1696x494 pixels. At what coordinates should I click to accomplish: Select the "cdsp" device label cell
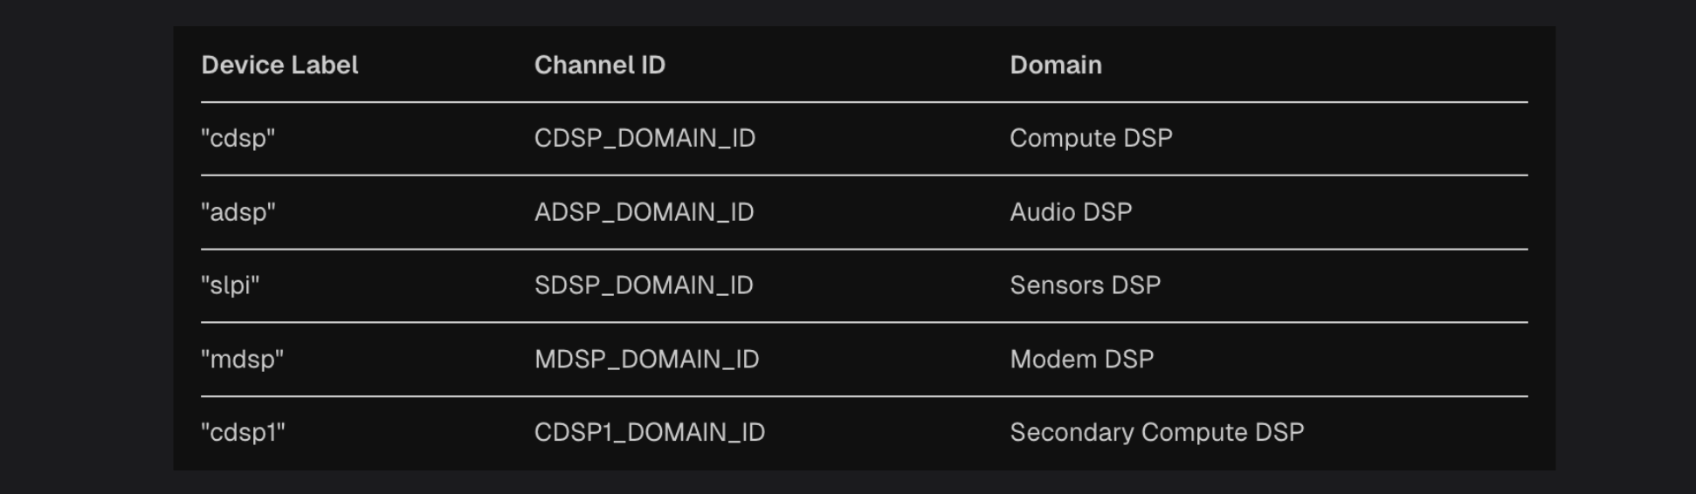tap(238, 139)
